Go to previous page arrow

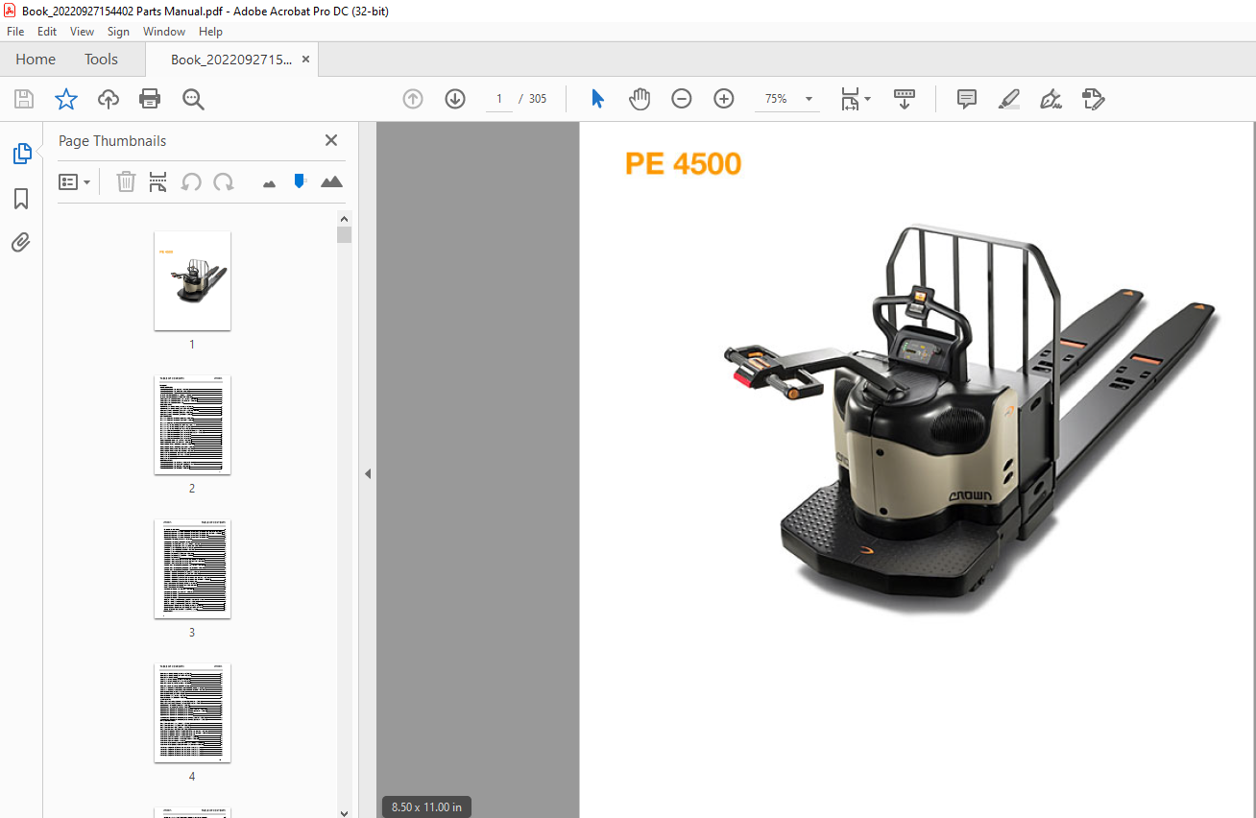pos(413,99)
